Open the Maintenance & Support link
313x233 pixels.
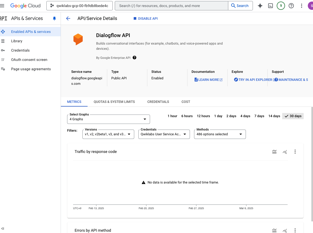[x=291, y=80]
